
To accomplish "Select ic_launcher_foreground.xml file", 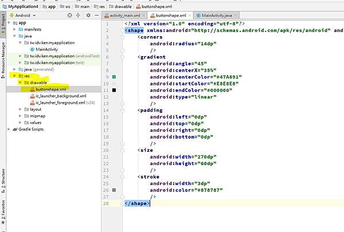I will [62, 103].
